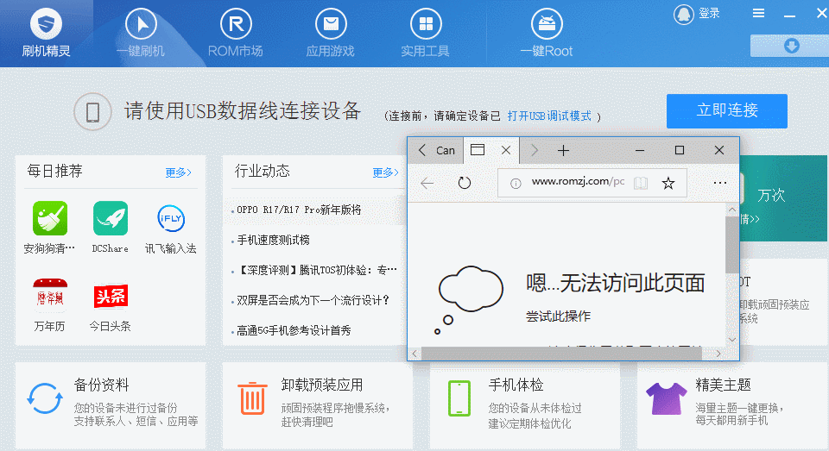
Task: Open the 刷机精灵 home tab
Action: (x=46, y=33)
